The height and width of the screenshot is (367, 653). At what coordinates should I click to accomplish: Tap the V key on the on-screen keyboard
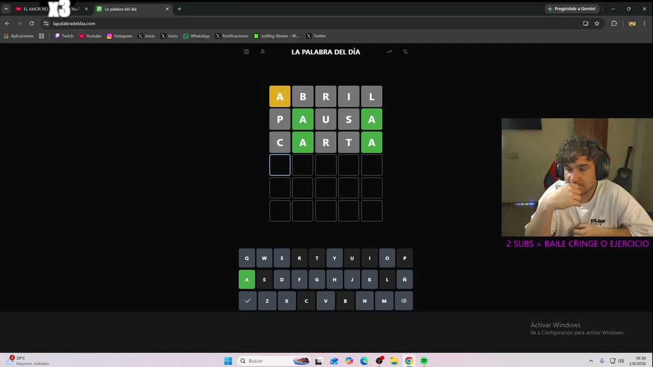(x=325, y=301)
